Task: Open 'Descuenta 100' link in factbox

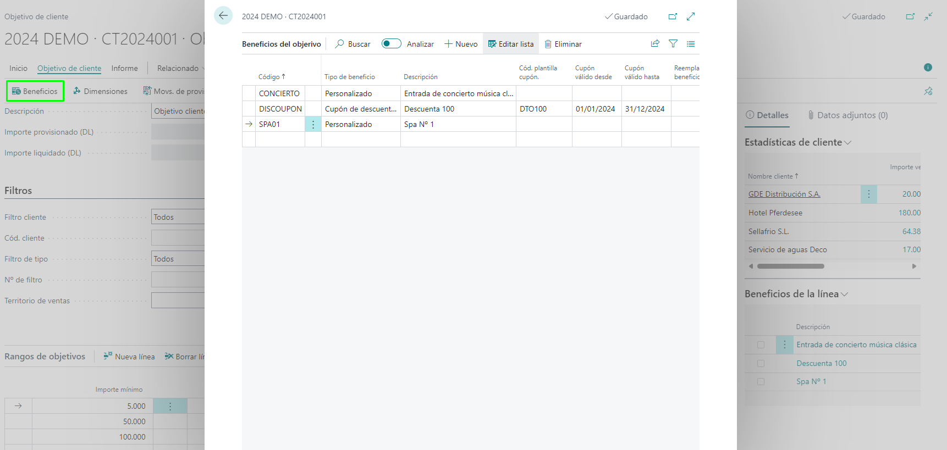Action: point(822,363)
